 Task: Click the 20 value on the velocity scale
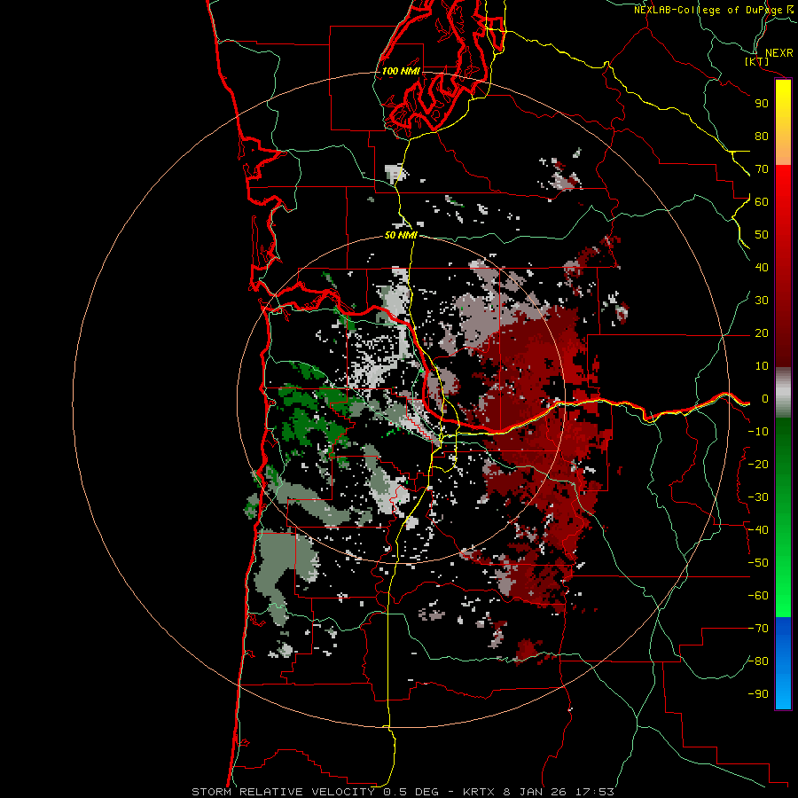[x=762, y=333]
